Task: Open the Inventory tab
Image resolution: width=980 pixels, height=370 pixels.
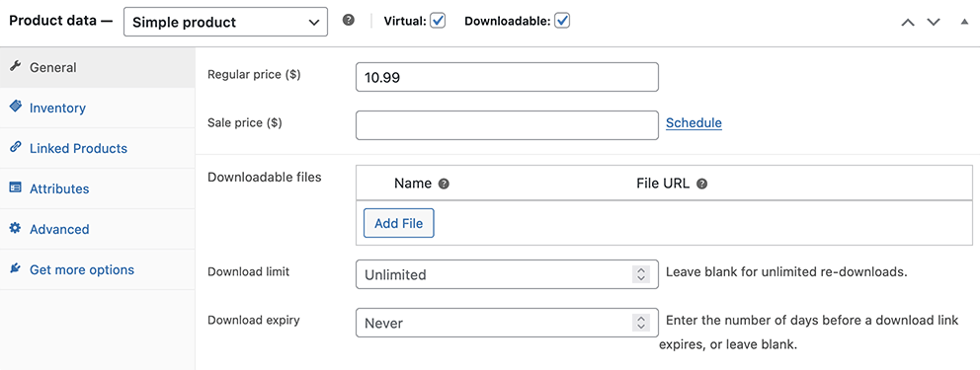Action: click(x=98, y=108)
